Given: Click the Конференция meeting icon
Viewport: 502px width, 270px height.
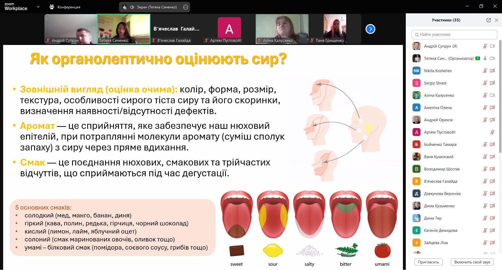Looking at the screenshot, I should pos(52,7).
